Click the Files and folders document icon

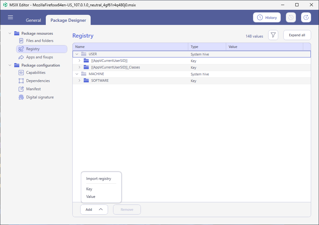pyautogui.click(x=21, y=41)
